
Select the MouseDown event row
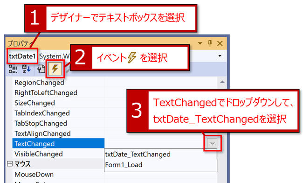(115, 174)
